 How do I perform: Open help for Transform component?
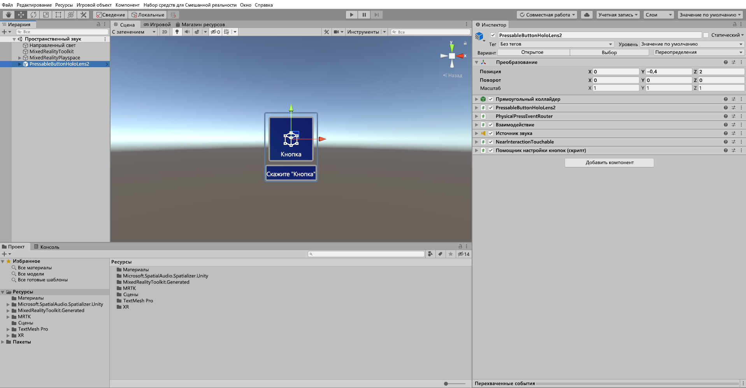coord(726,62)
